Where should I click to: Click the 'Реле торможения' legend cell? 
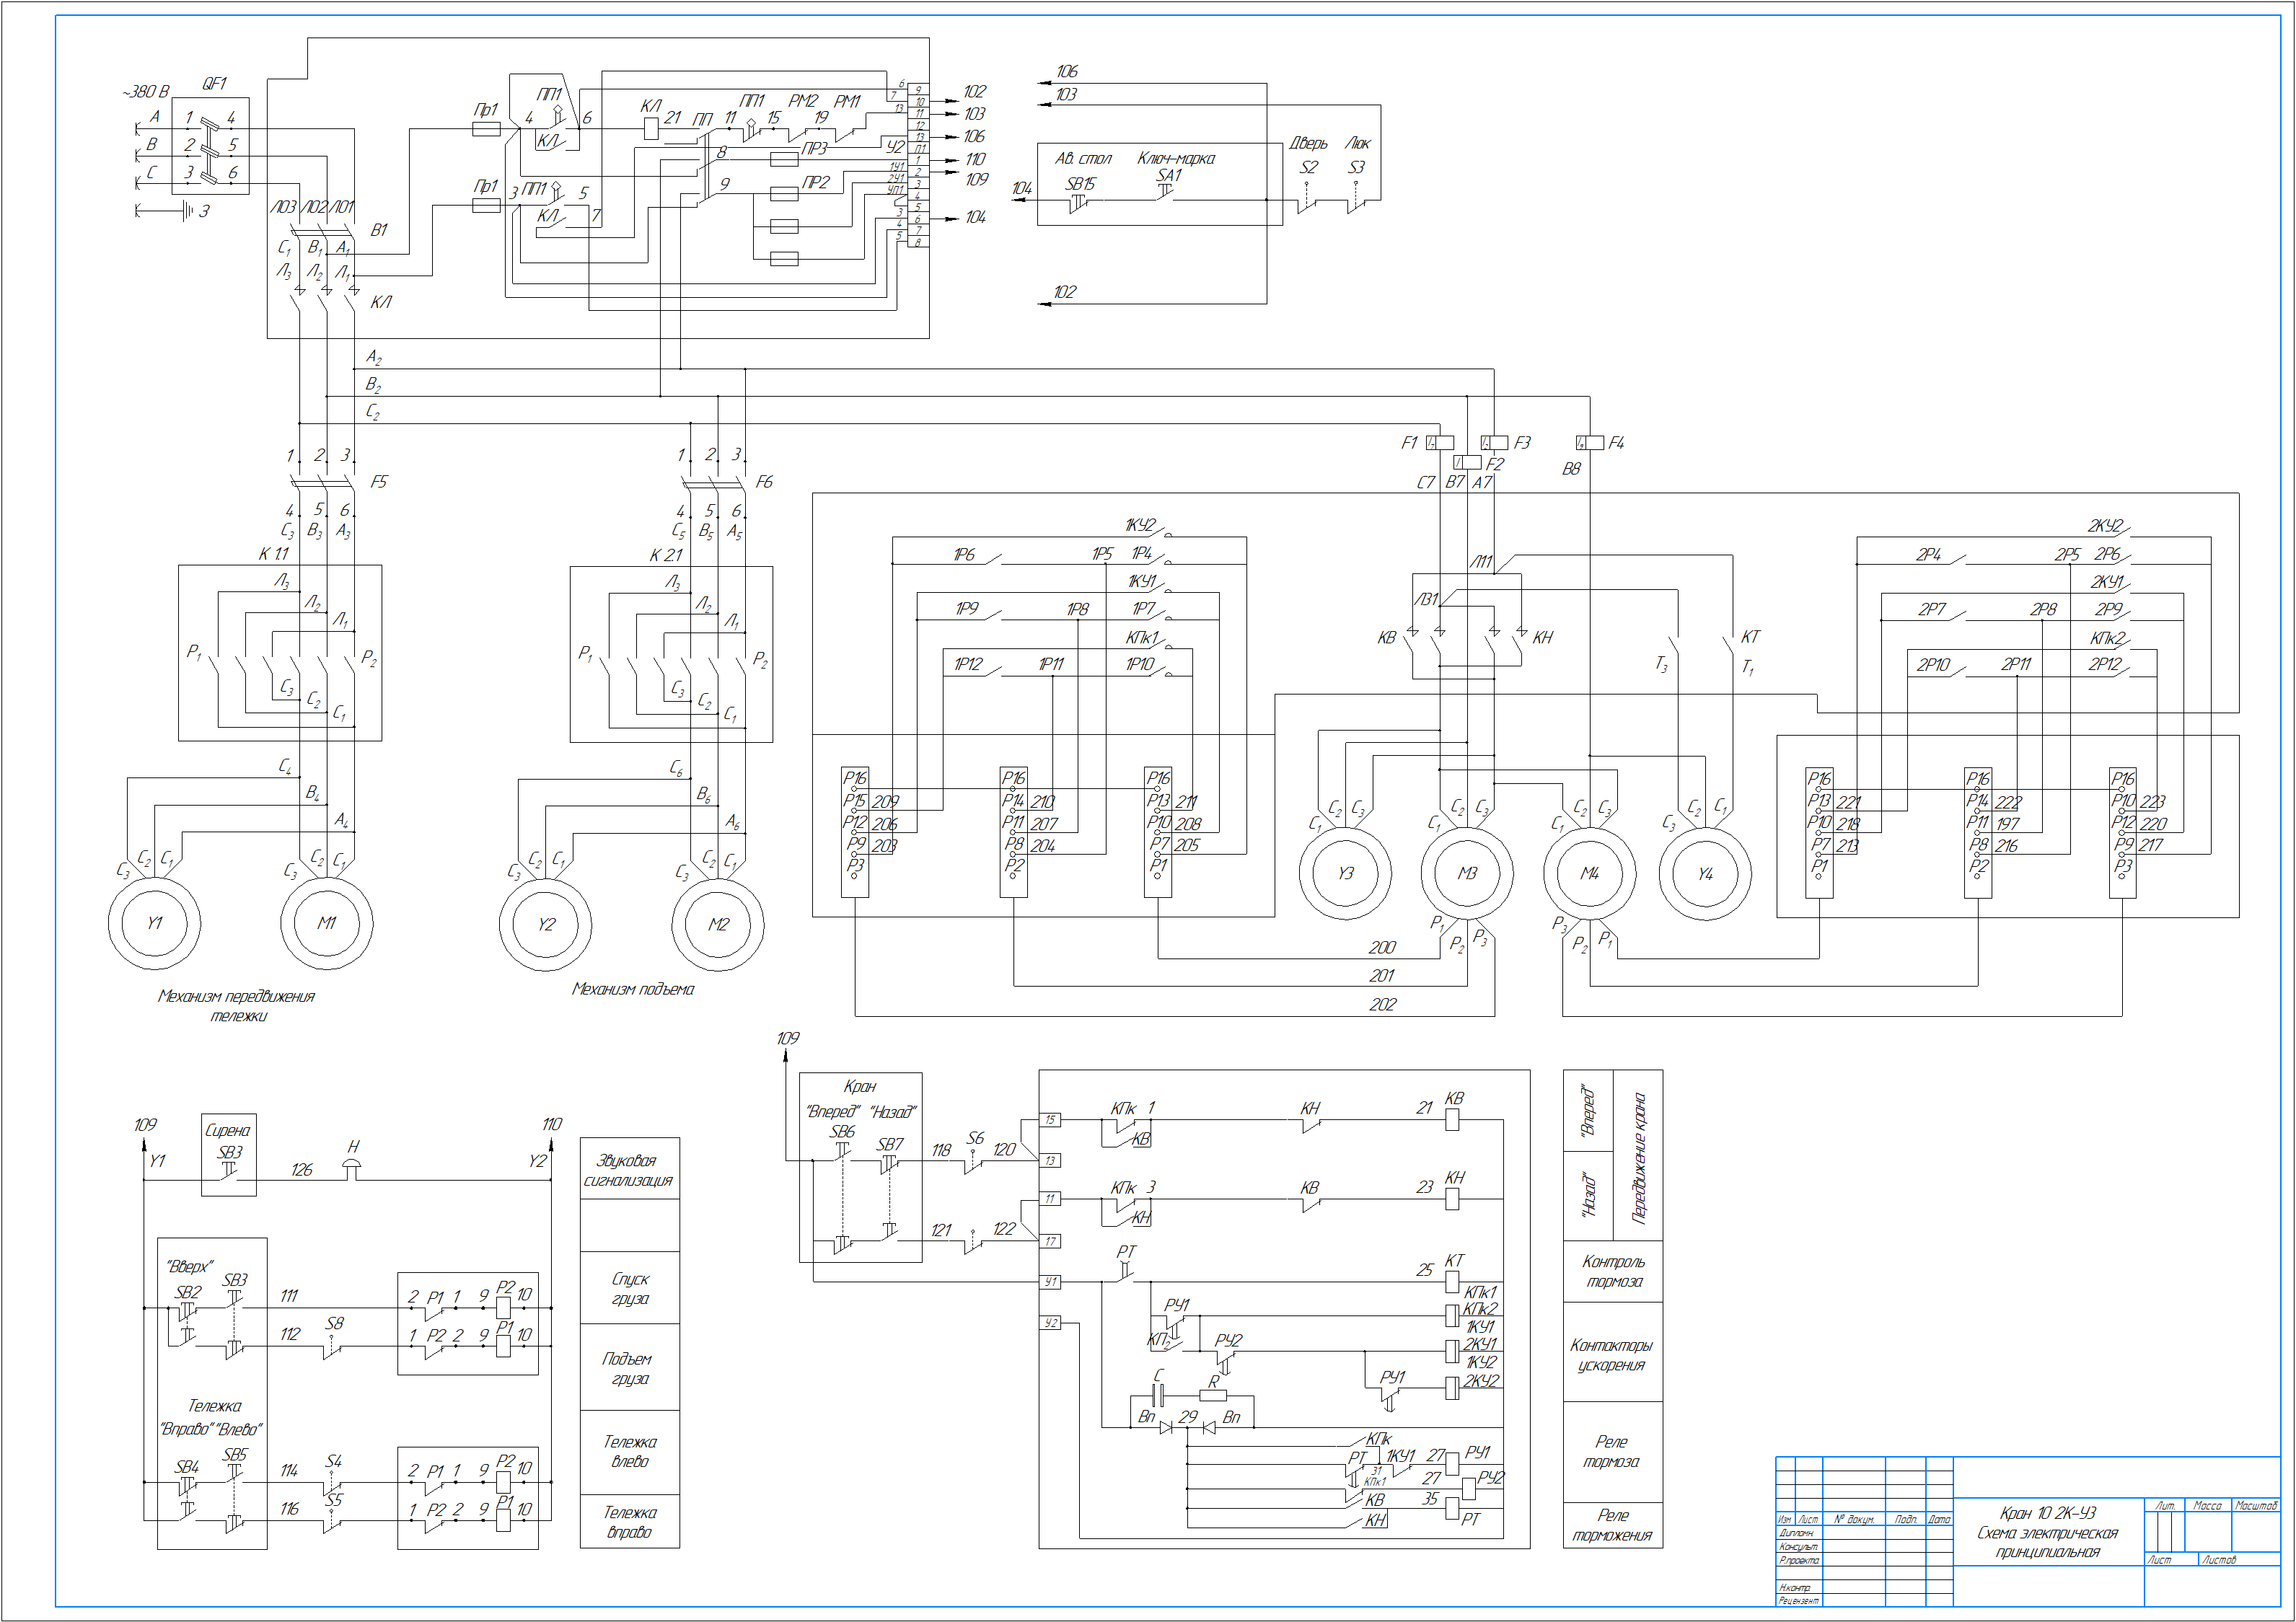point(1612,1526)
